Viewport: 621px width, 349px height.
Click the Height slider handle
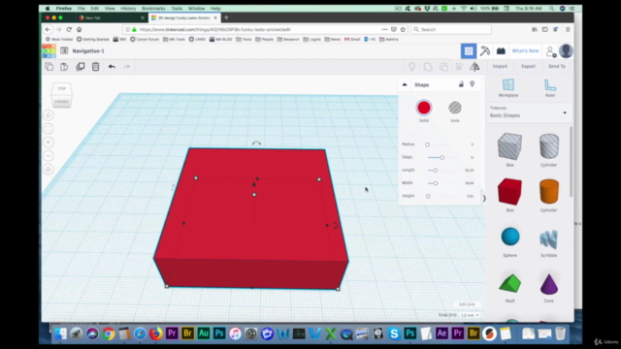coord(428,196)
